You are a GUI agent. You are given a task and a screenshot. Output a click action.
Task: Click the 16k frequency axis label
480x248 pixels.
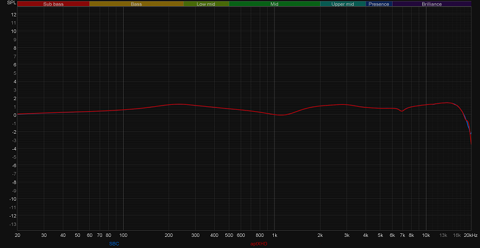[457, 235]
